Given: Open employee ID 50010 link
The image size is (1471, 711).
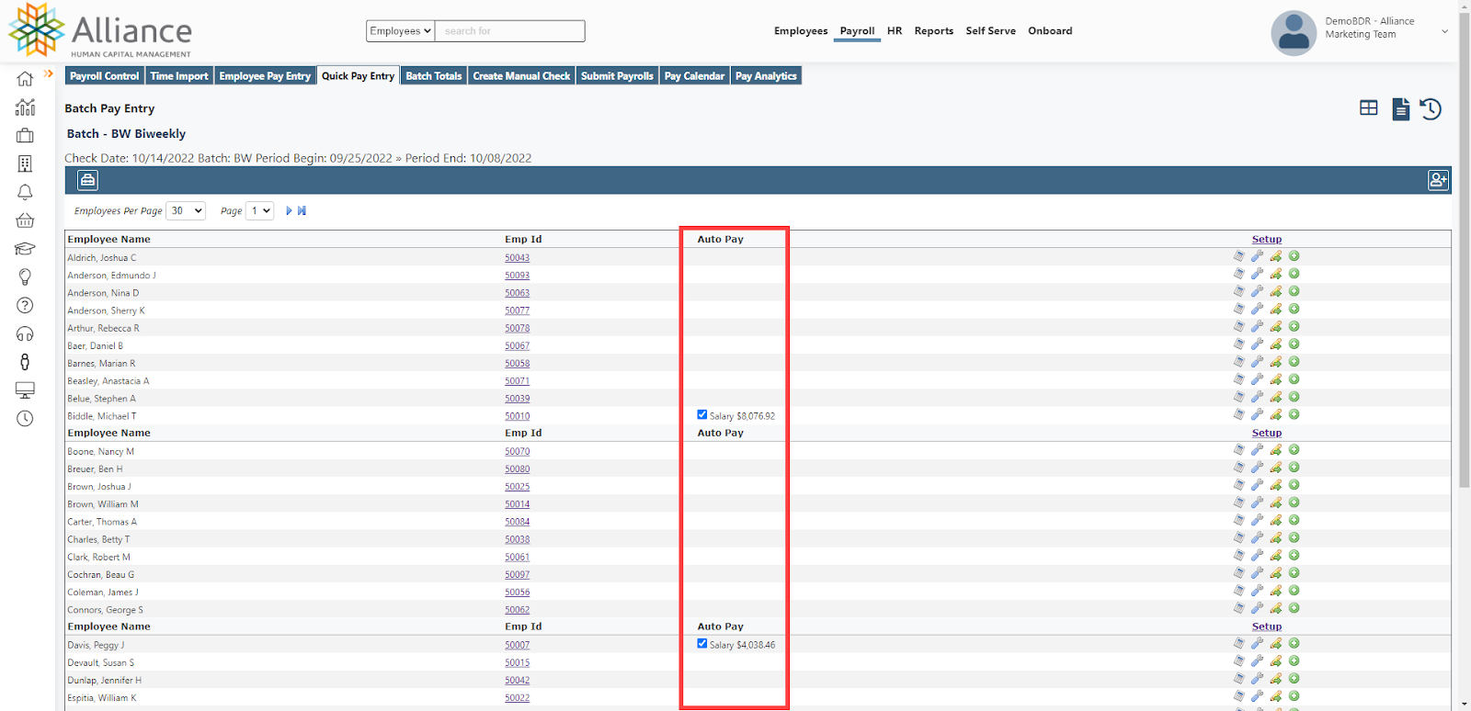Looking at the screenshot, I should tap(517, 416).
